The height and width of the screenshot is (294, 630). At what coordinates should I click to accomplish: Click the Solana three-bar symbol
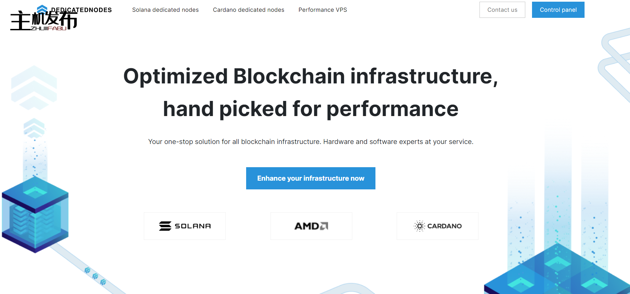tap(165, 226)
